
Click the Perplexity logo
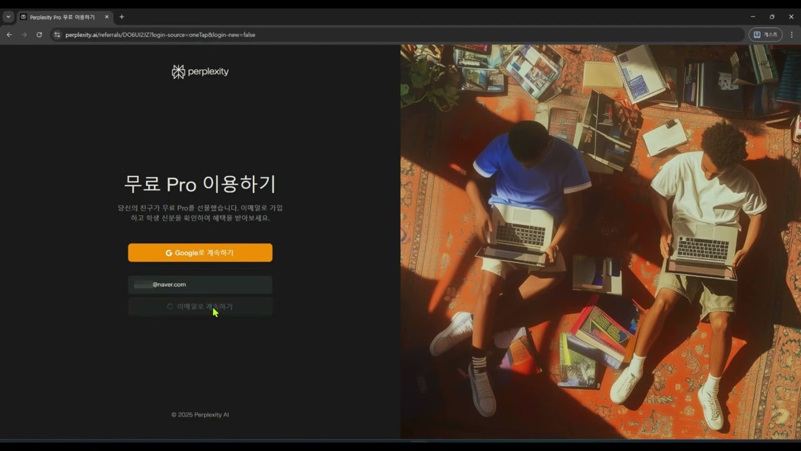pyautogui.click(x=200, y=71)
